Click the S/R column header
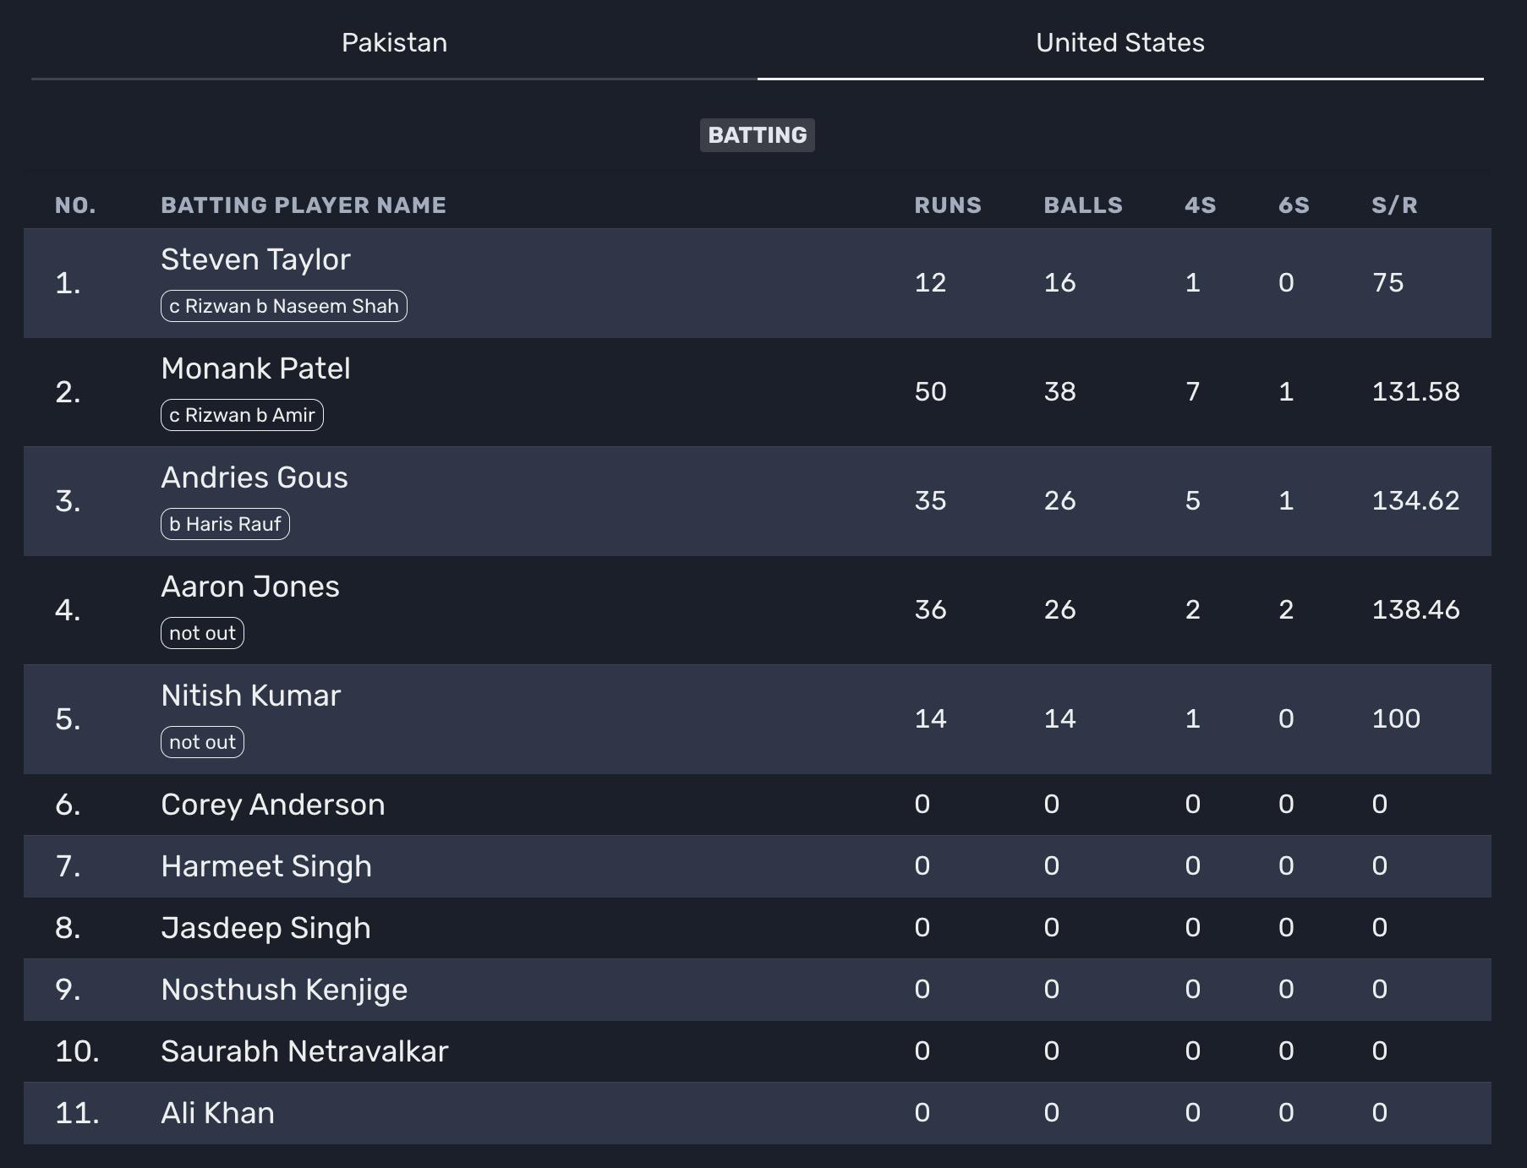The height and width of the screenshot is (1168, 1527). click(x=1393, y=205)
